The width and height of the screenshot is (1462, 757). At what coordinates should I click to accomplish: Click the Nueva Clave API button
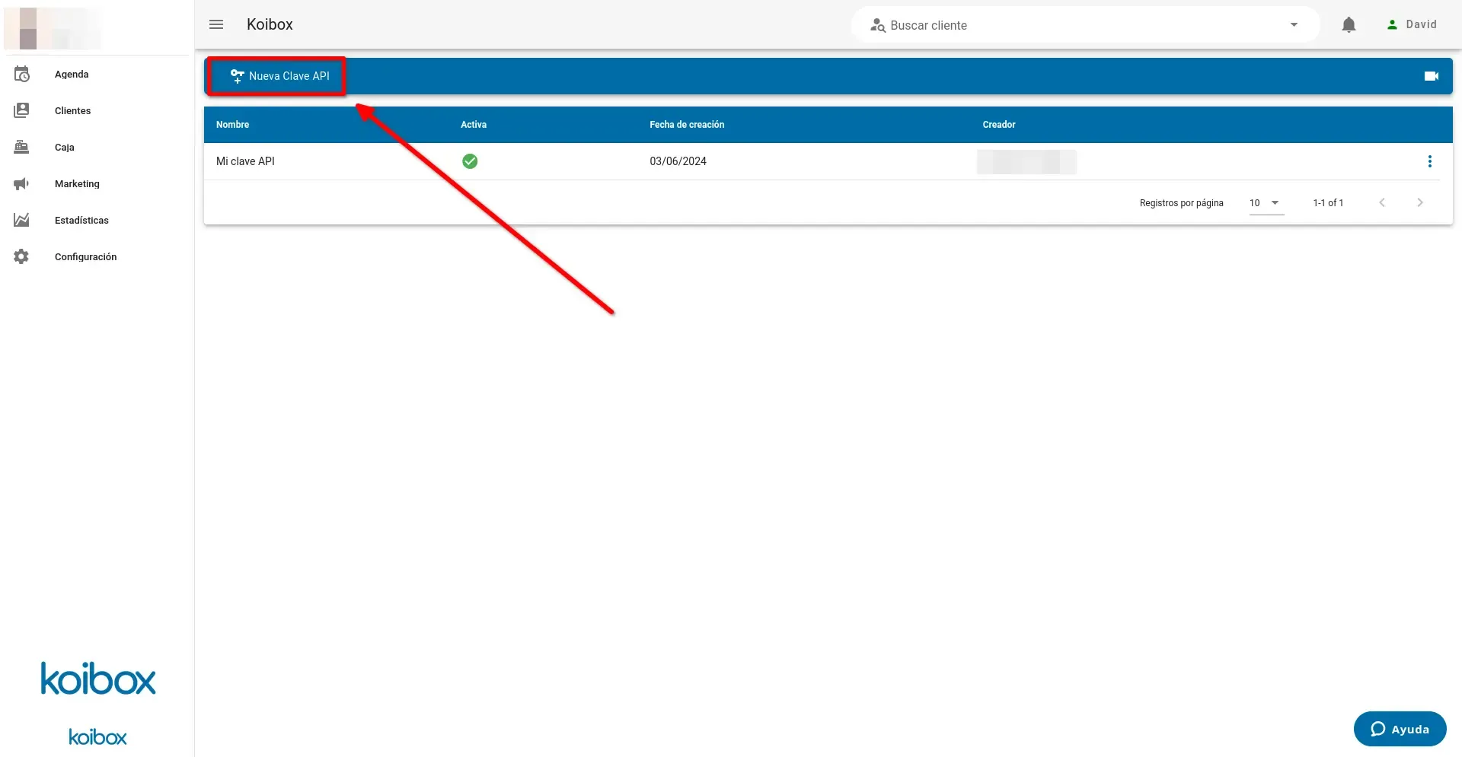click(x=276, y=75)
